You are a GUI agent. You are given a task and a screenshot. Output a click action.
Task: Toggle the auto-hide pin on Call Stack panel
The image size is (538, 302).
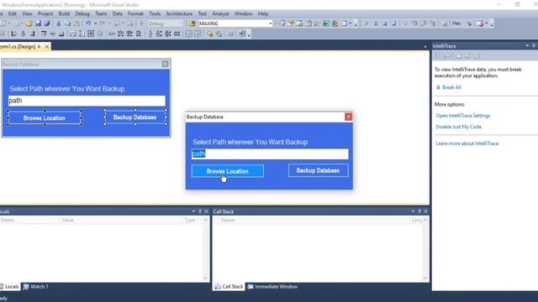pyautogui.click(x=419, y=211)
